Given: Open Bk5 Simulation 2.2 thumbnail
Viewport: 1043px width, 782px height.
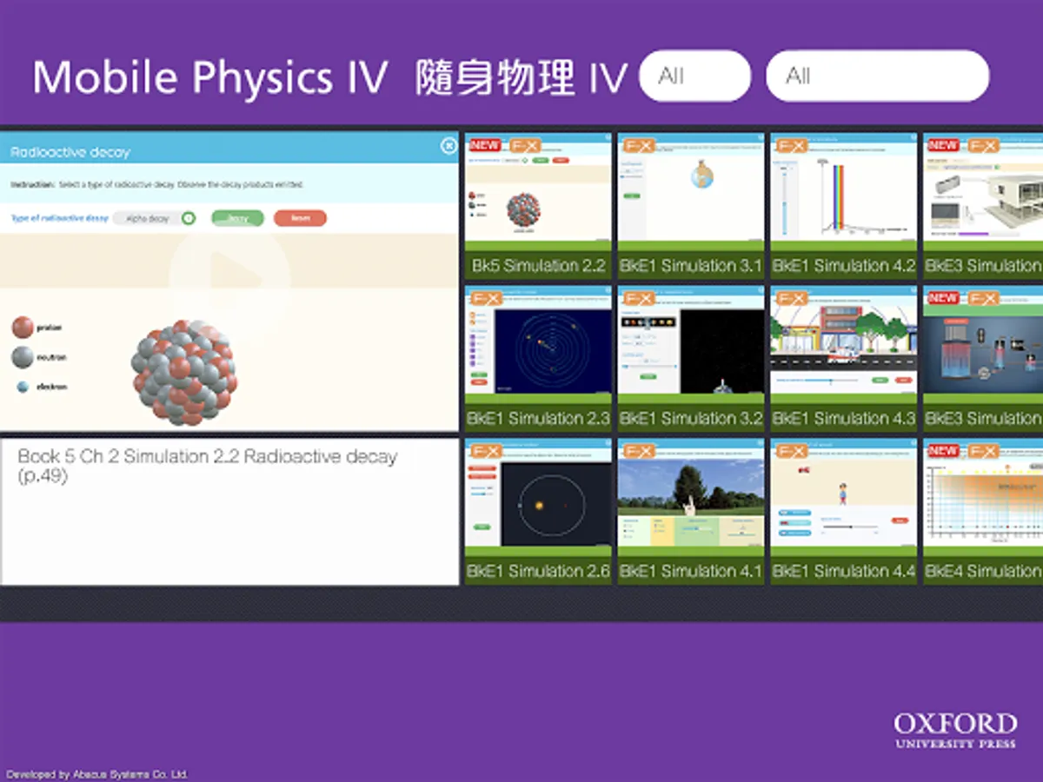Looking at the screenshot, I should click(x=538, y=206).
